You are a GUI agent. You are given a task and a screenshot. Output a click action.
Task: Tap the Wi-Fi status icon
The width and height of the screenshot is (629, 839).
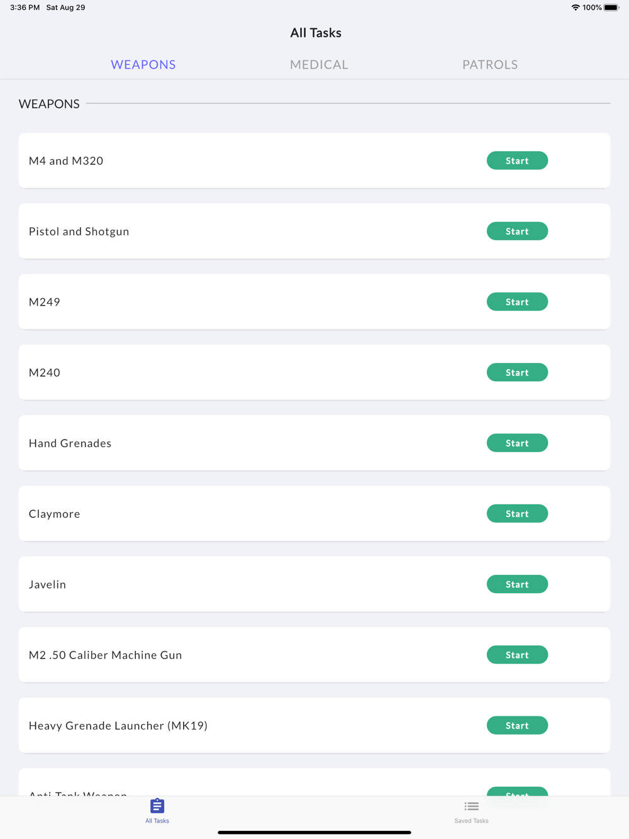click(x=575, y=8)
